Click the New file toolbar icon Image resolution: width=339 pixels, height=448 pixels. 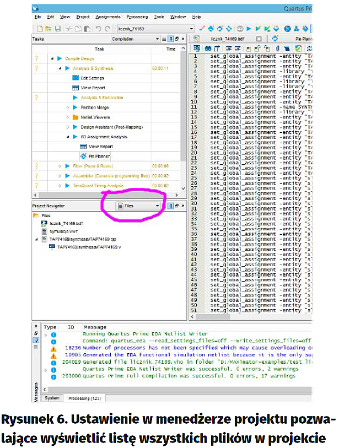[40, 29]
